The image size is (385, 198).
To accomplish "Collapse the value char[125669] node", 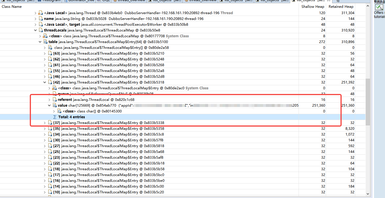I will pos(49,106).
